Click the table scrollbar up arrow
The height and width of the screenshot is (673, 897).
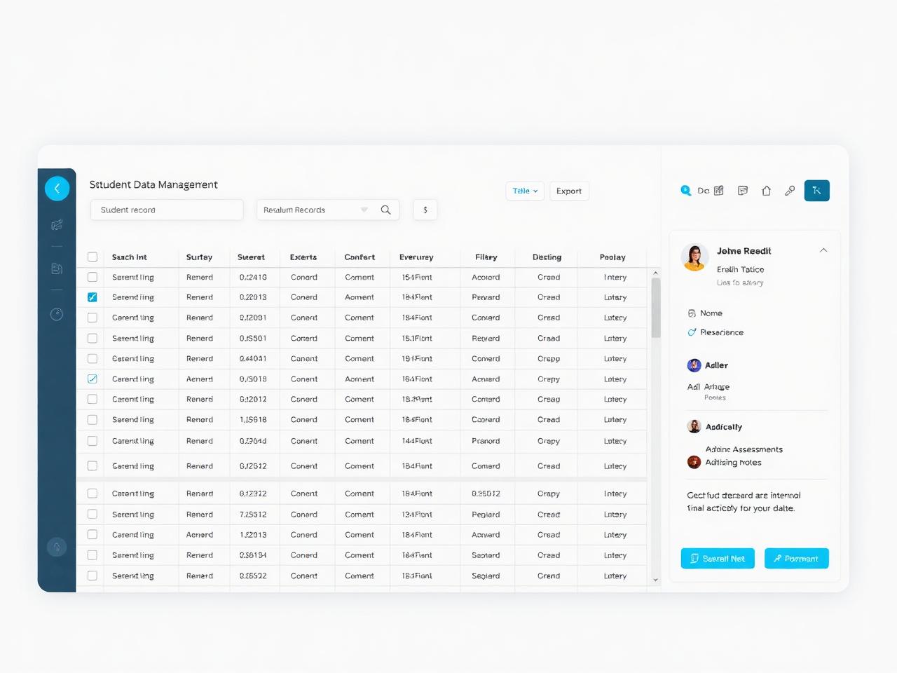click(x=655, y=273)
